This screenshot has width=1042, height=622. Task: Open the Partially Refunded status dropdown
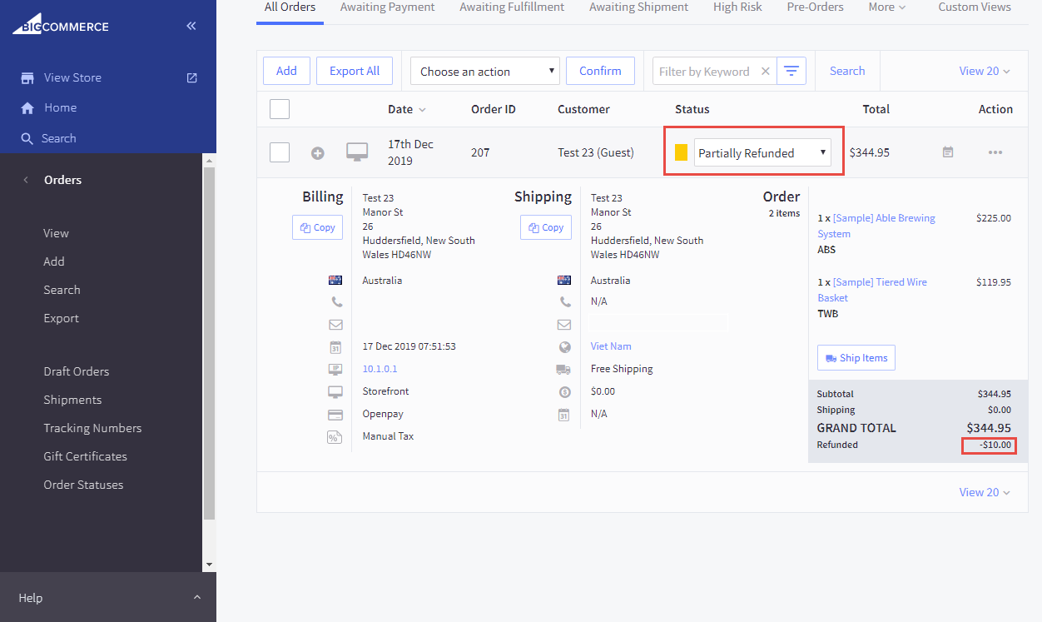762,152
